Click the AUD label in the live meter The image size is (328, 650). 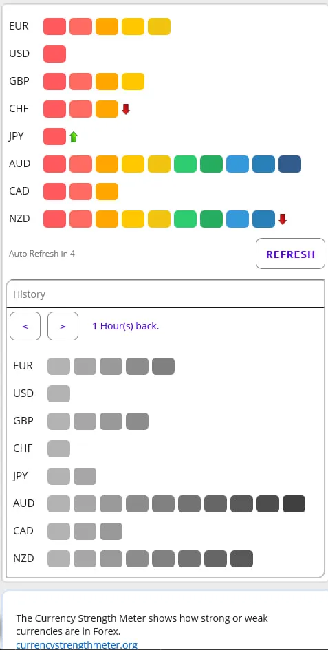tap(20, 164)
